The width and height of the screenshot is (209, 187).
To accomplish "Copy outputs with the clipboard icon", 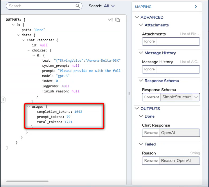I will point(117,20).
